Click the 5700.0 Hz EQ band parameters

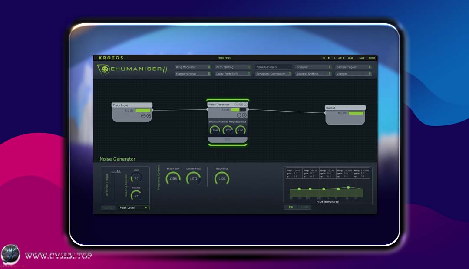[362, 174]
